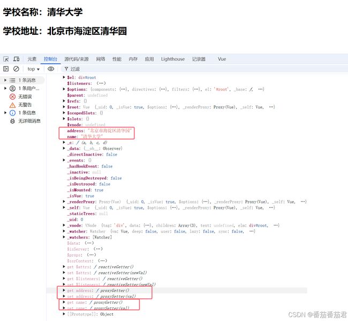Open the 记录器 tab
The width and height of the screenshot is (348, 321).
tap(199, 59)
